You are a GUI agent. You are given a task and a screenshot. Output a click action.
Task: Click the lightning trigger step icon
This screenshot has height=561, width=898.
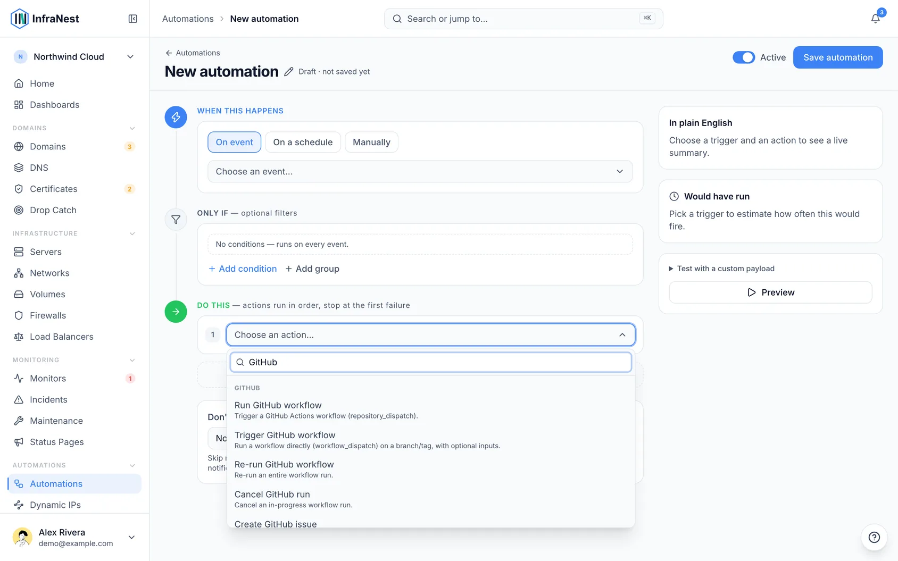coord(176,117)
